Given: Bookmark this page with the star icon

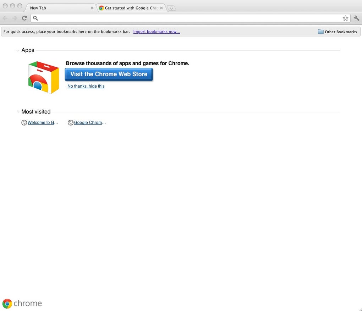Looking at the screenshot, I should coord(345,18).
